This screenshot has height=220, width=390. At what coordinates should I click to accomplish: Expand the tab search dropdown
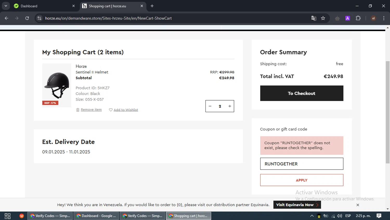point(6,6)
